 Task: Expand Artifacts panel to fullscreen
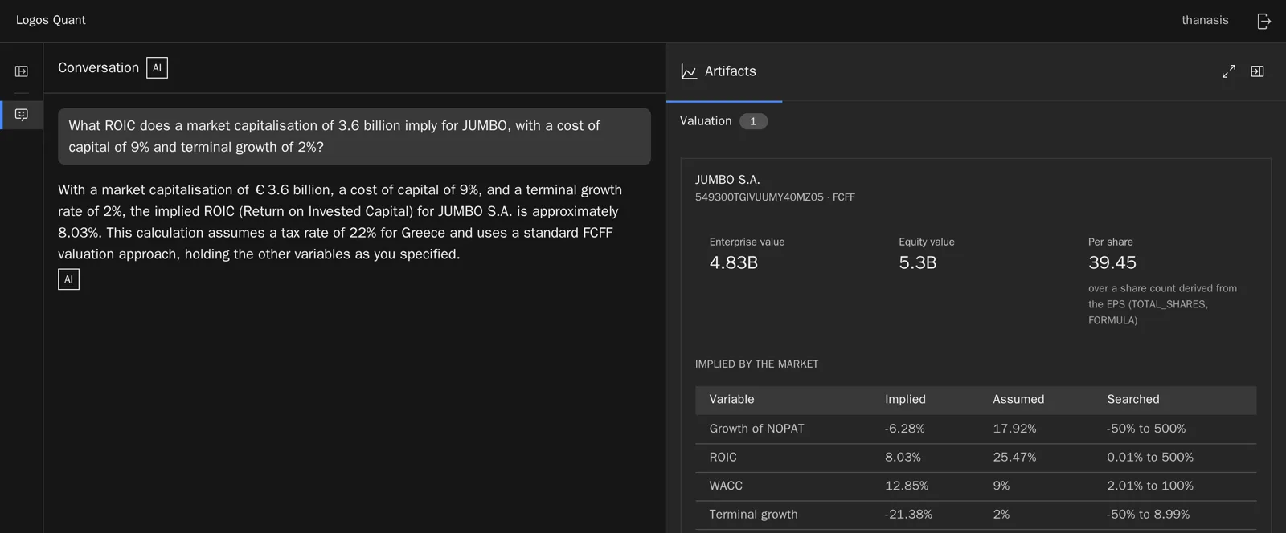click(1229, 71)
